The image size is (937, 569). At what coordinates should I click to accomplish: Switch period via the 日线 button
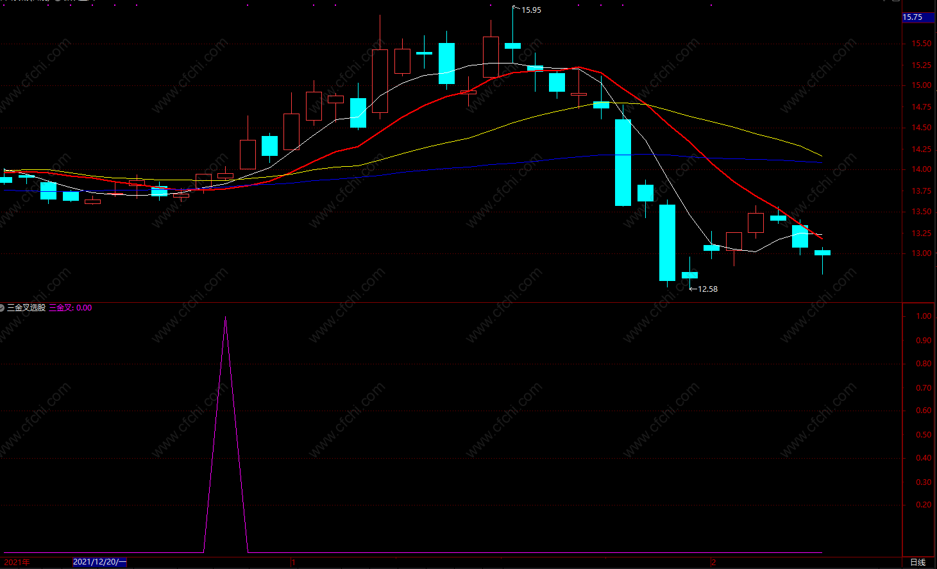point(918,563)
